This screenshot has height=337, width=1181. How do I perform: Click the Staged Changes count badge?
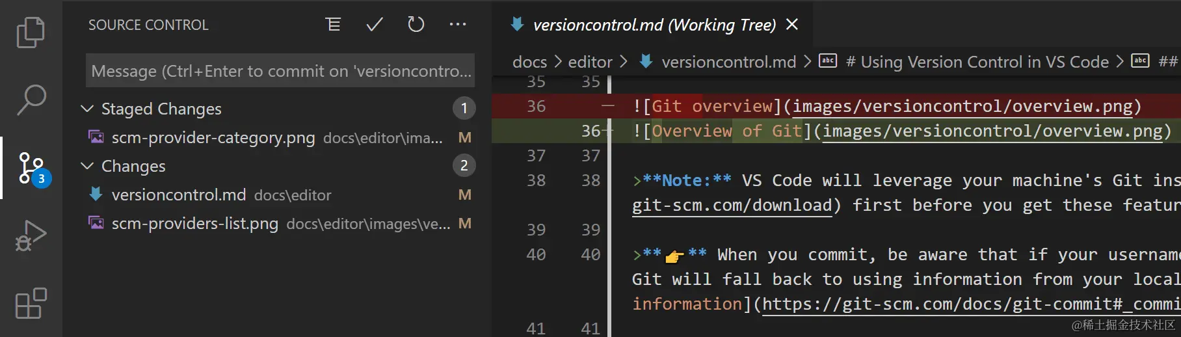pyautogui.click(x=464, y=108)
